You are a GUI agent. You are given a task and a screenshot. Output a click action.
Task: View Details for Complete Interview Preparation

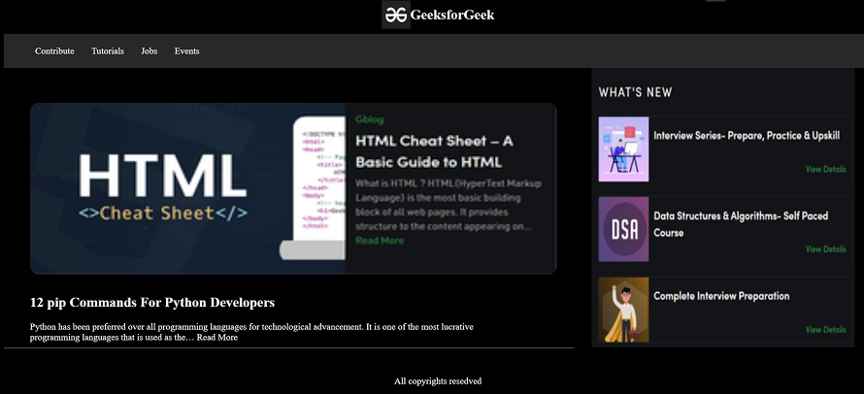click(825, 330)
